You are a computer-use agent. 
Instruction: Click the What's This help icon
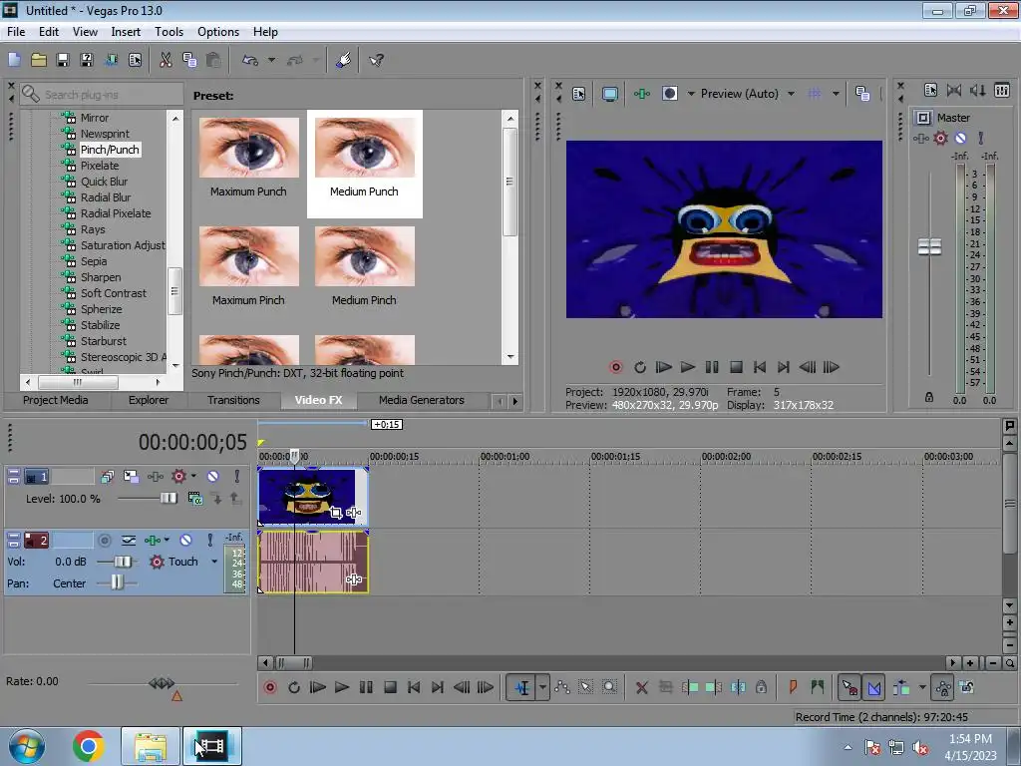coord(376,60)
